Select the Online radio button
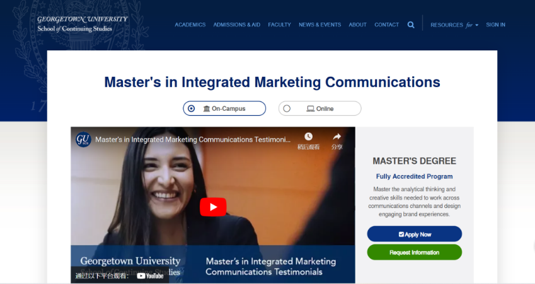The width and height of the screenshot is (535, 284). coord(287,109)
